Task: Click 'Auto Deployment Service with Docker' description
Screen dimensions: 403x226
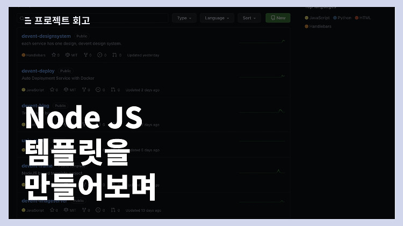Action: (58, 78)
